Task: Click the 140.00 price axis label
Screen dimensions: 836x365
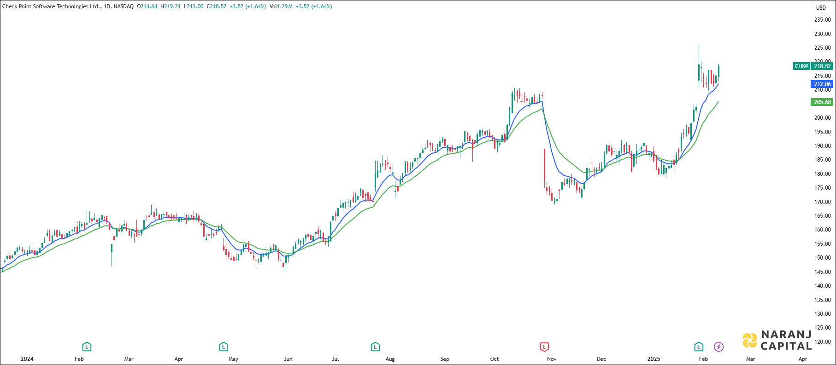Action: [822, 286]
